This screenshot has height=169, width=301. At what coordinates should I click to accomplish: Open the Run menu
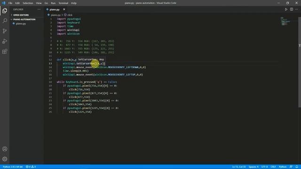(x=53, y=3)
